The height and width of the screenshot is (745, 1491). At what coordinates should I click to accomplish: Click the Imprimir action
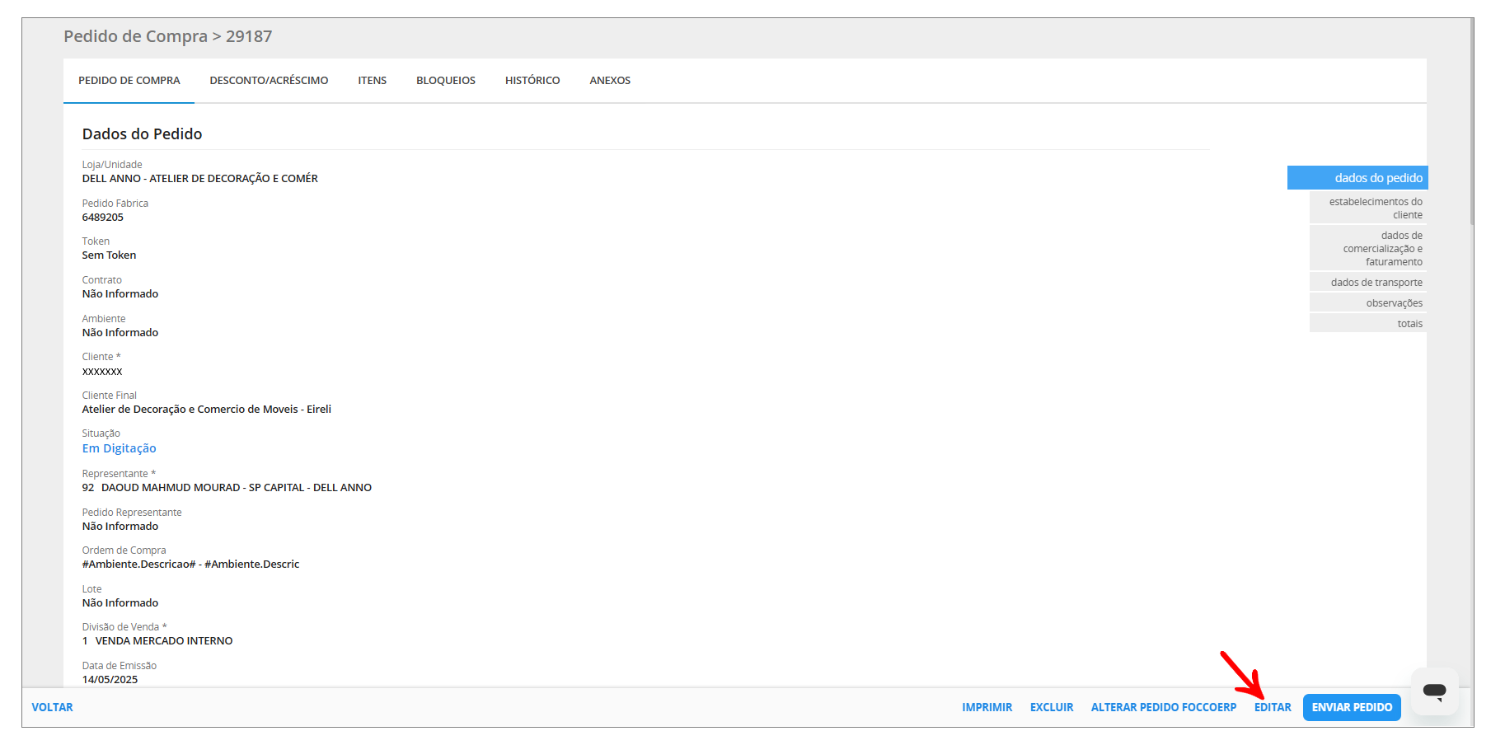tap(987, 707)
